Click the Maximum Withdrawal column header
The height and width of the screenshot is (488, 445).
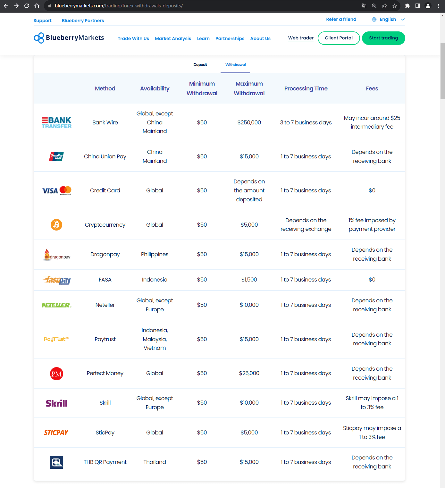tap(249, 88)
